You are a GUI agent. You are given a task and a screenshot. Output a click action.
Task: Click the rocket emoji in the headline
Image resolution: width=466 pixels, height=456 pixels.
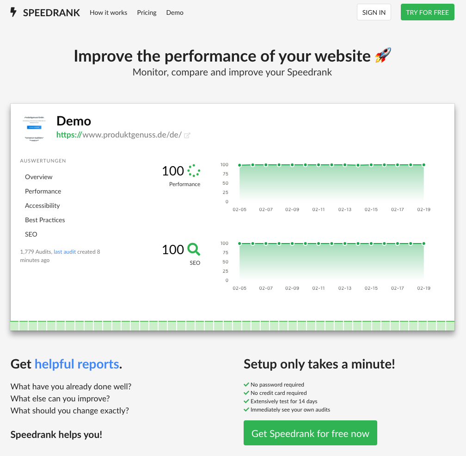(383, 55)
